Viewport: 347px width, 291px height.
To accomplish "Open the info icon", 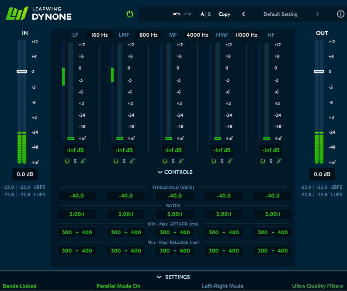I will pos(340,14).
